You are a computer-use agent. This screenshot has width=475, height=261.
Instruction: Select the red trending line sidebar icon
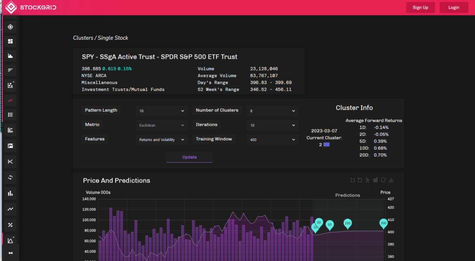click(10, 100)
